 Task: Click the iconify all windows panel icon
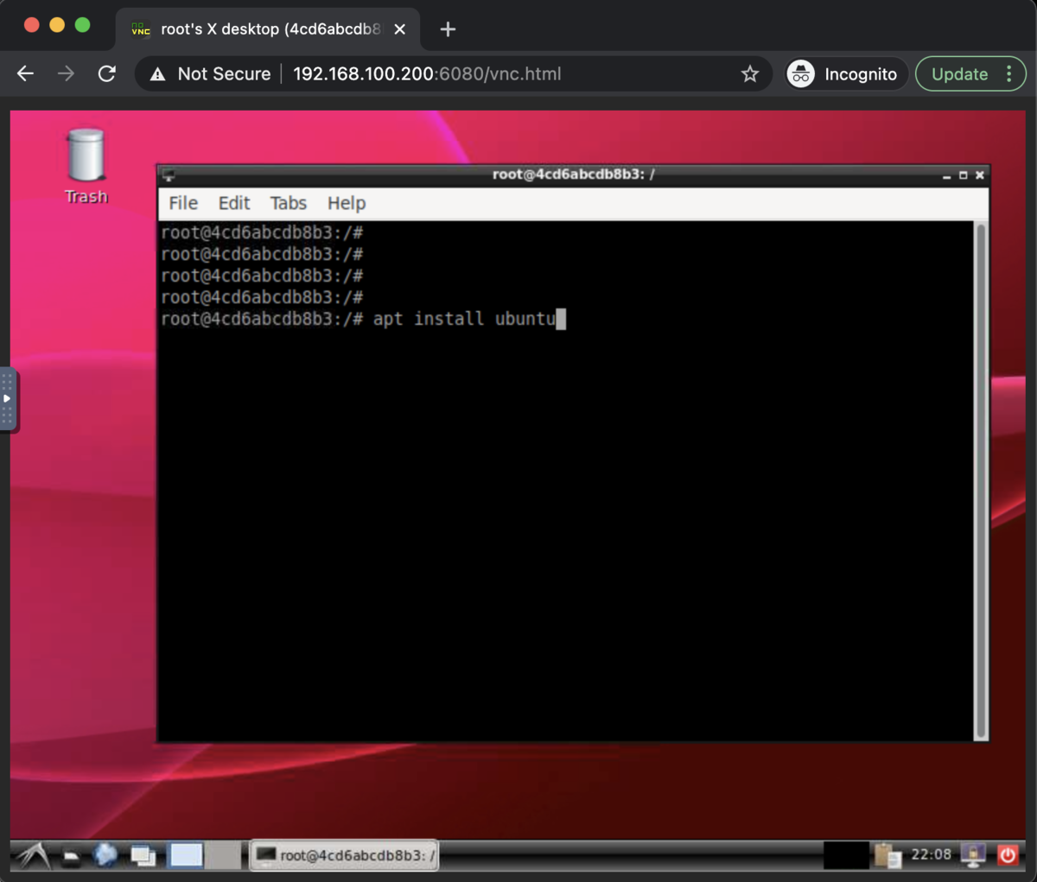[x=143, y=855]
